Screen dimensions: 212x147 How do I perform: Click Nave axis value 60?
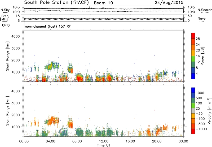pos(189,16)
